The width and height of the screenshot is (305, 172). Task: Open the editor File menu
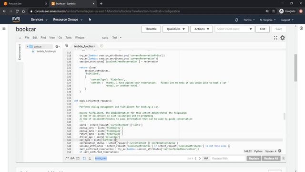tap(27, 37)
